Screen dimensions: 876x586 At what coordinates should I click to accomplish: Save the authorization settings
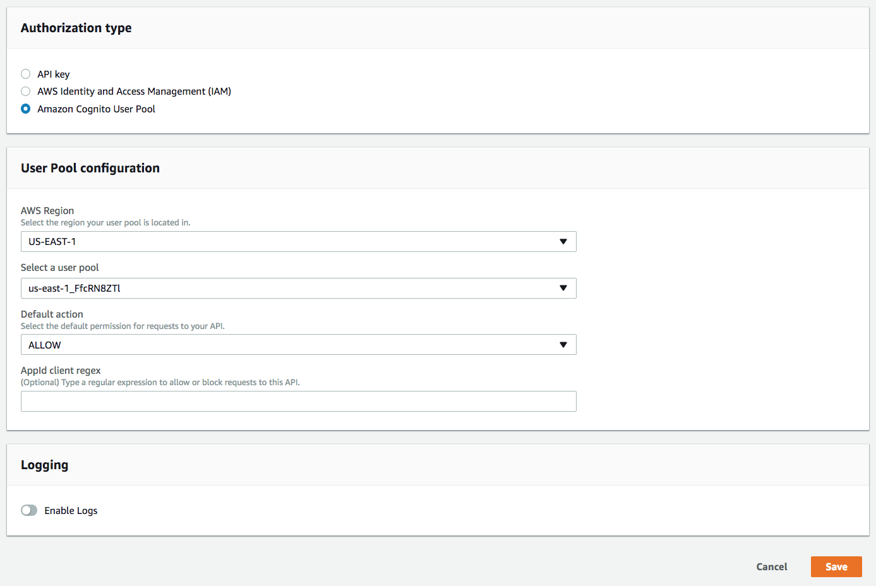click(836, 566)
